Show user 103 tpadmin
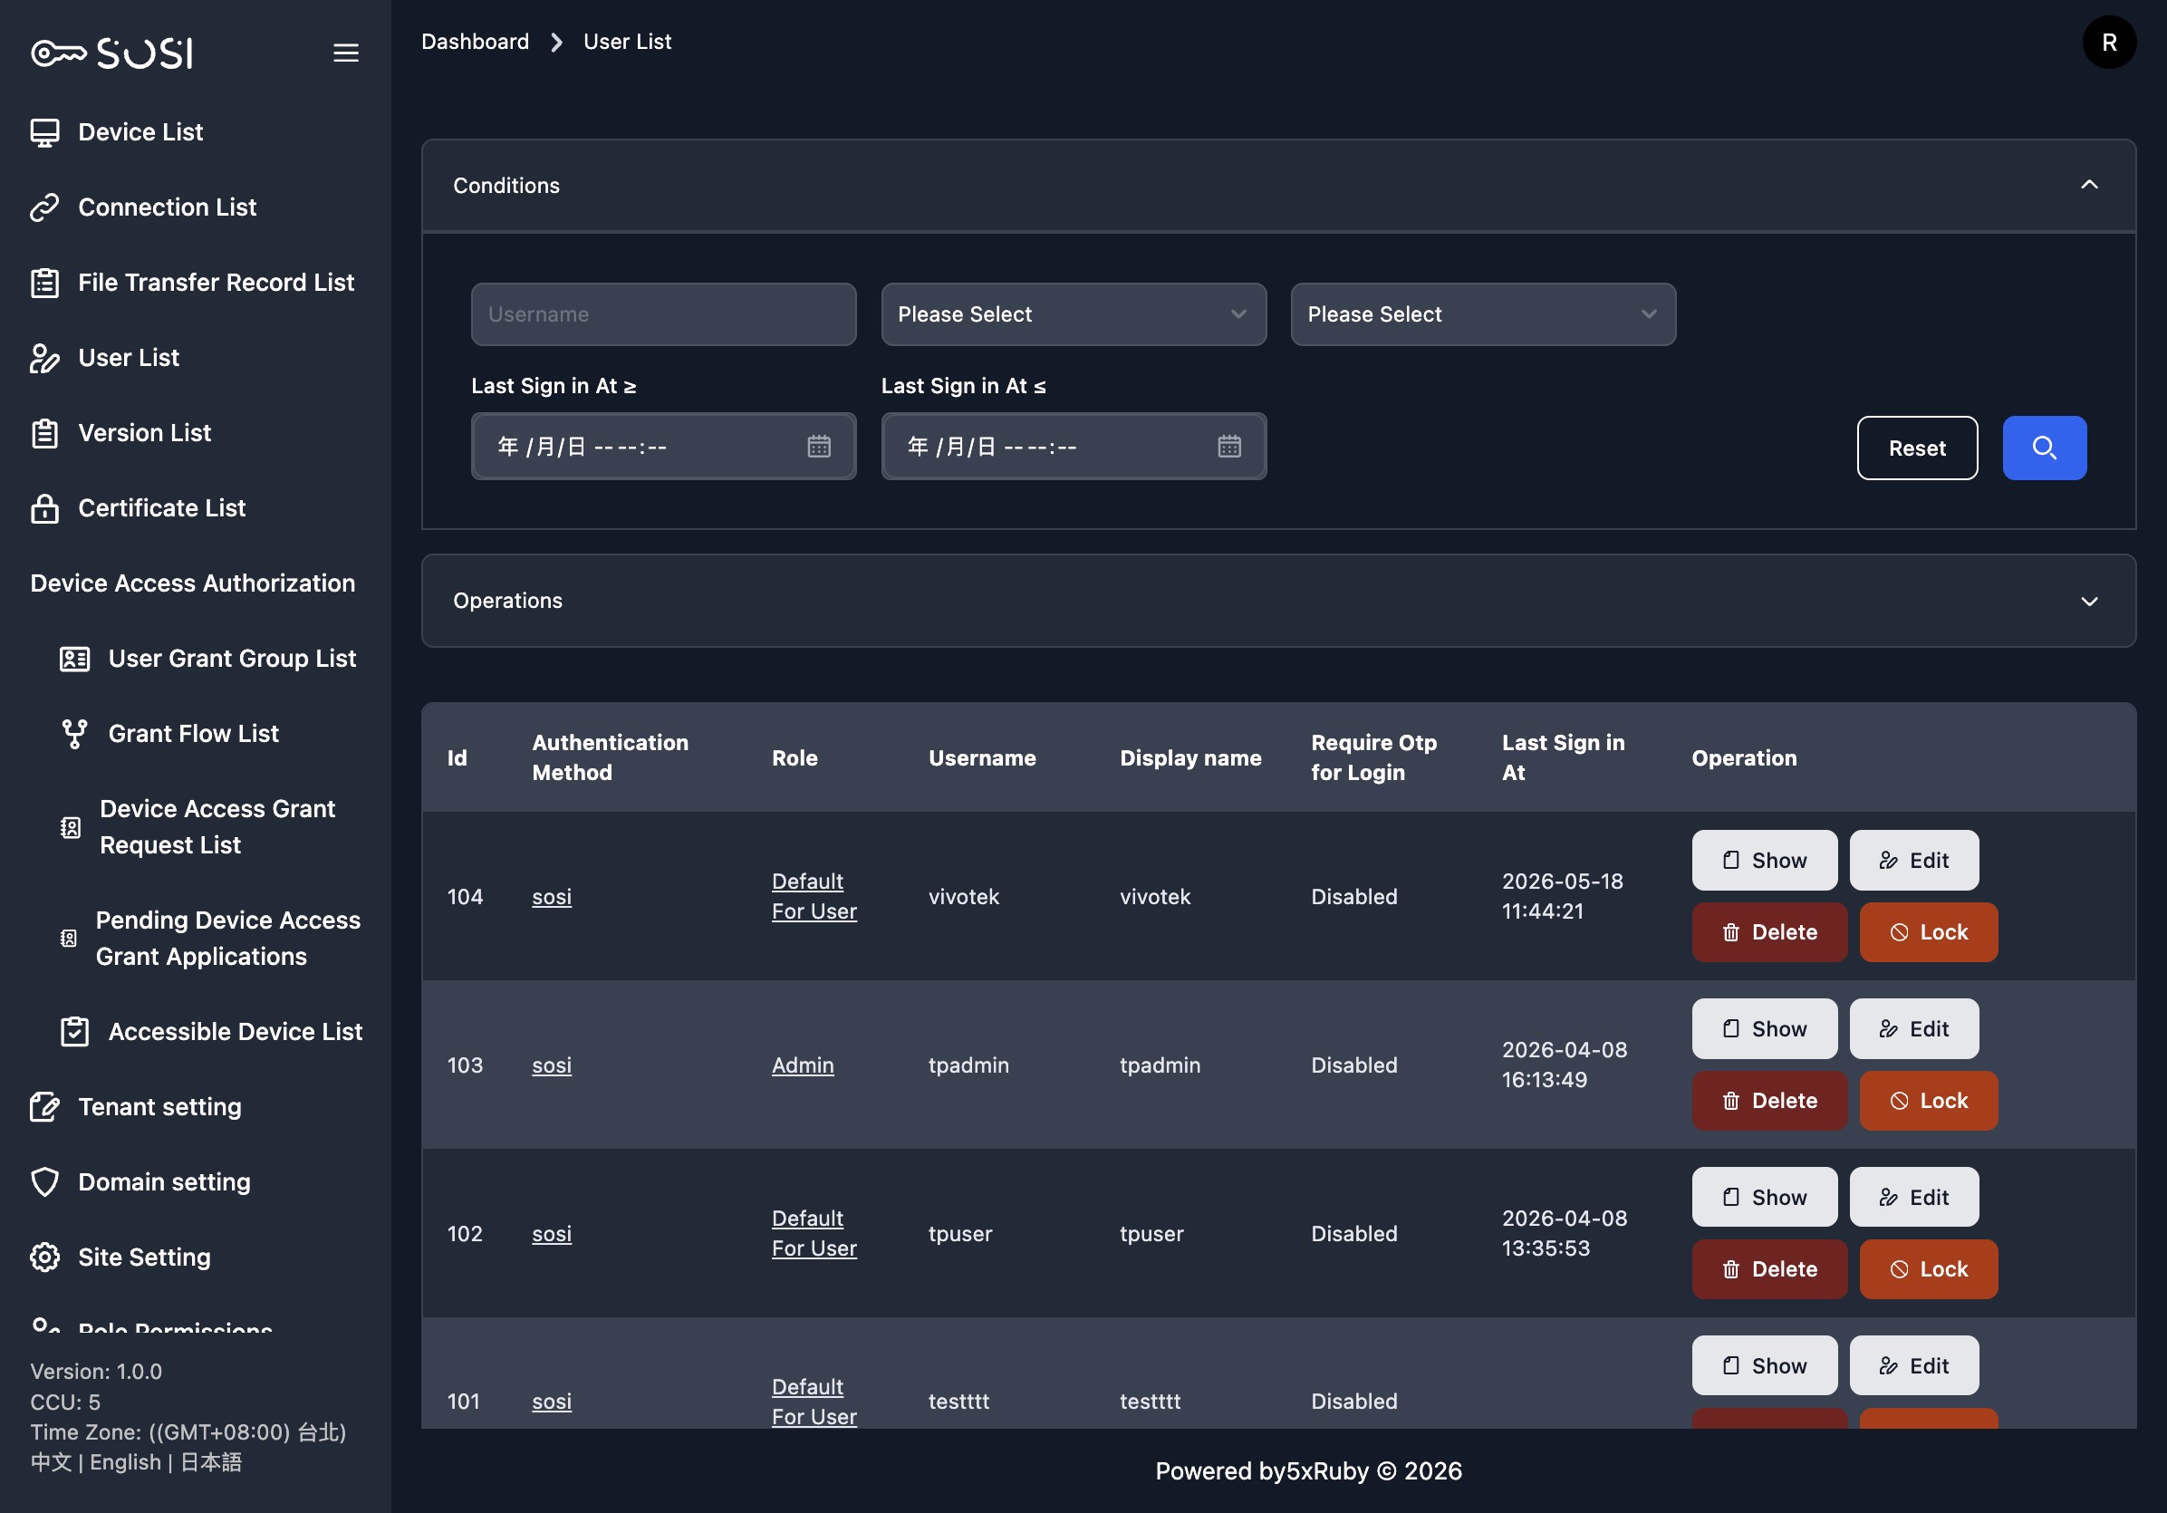Viewport: 2167px width, 1513px height. [x=1764, y=1029]
